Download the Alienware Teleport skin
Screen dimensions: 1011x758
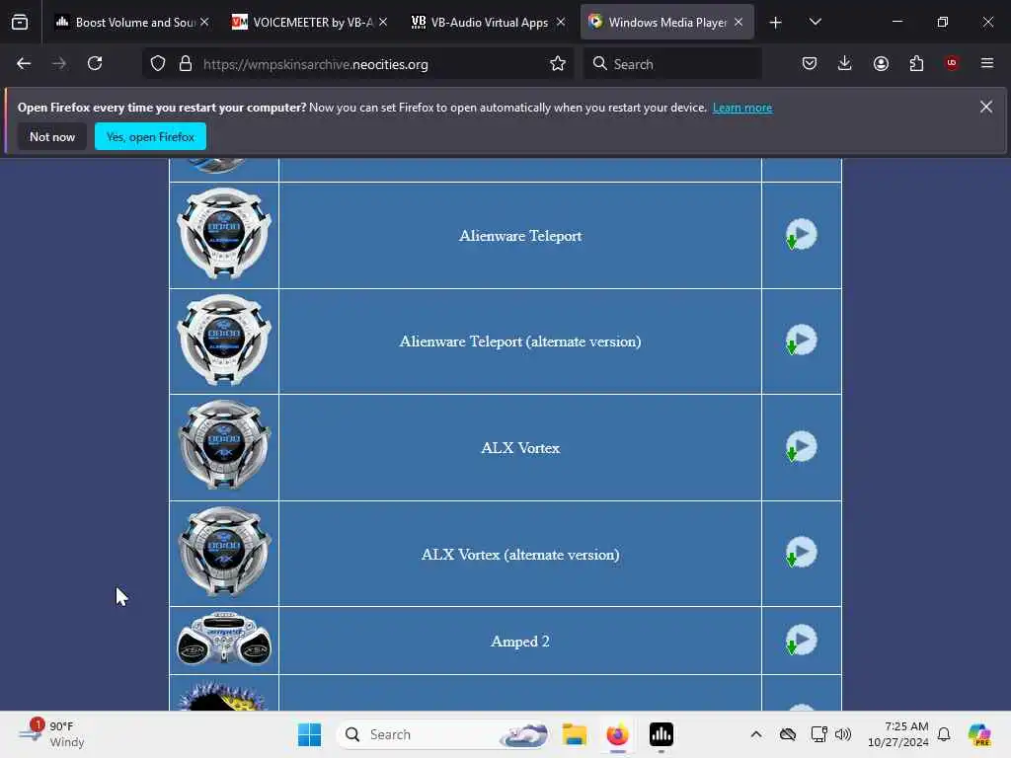[801, 235]
